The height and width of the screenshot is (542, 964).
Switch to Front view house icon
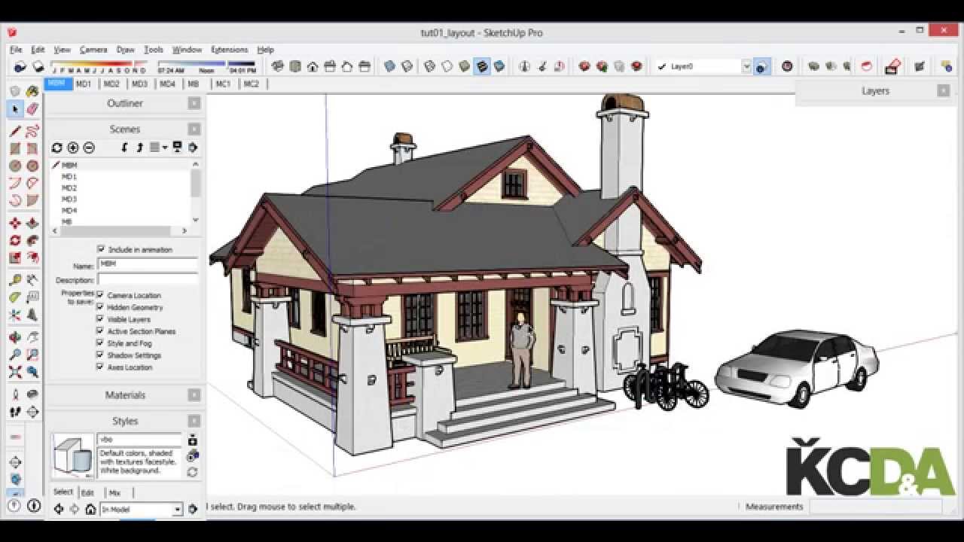click(x=313, y=66)
